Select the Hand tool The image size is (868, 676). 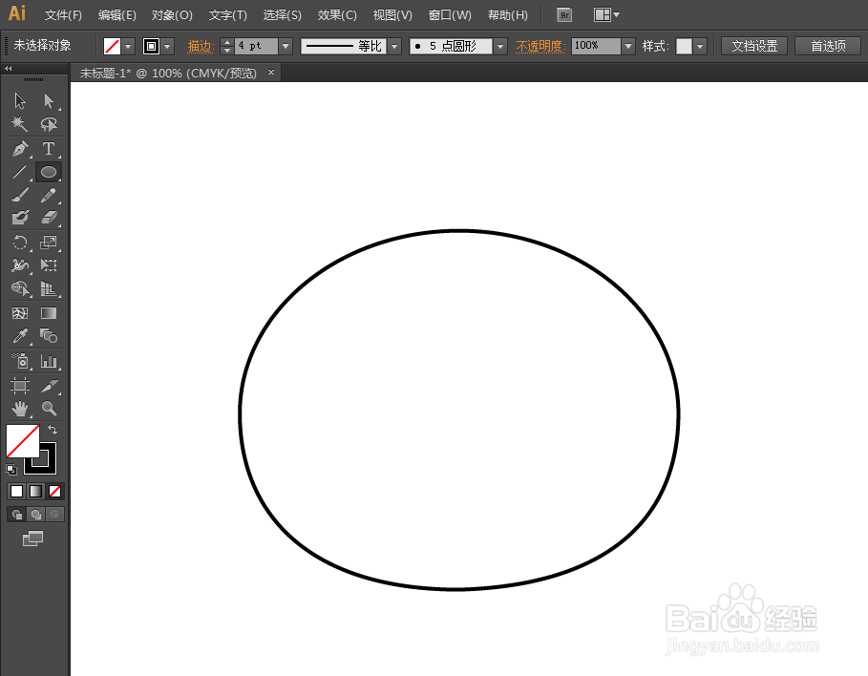[20, 409]
